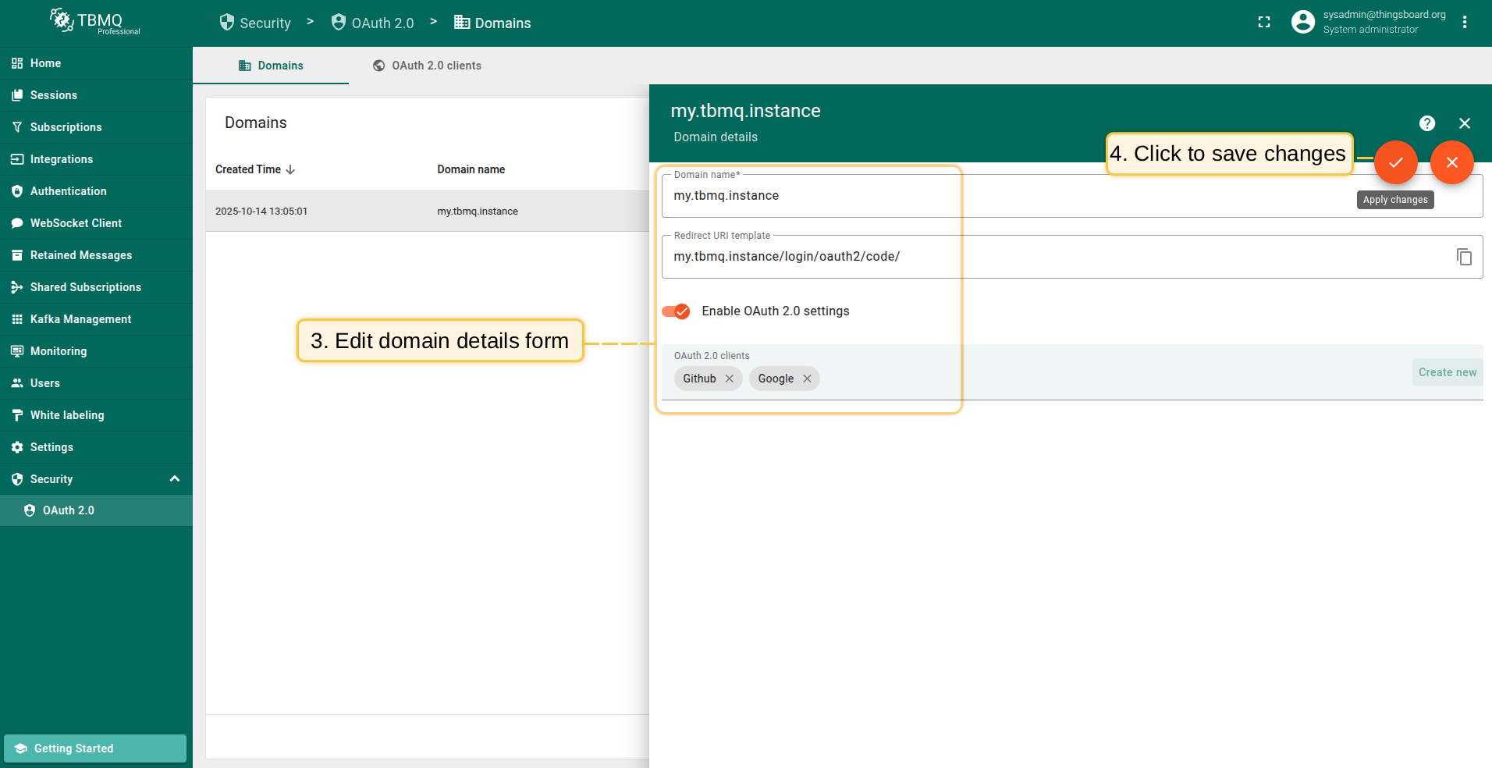Image resolution: width=1492 pixels, height=768 pixels.
Task: Copy the redirect URI template
Action: tap(1464, 257)
